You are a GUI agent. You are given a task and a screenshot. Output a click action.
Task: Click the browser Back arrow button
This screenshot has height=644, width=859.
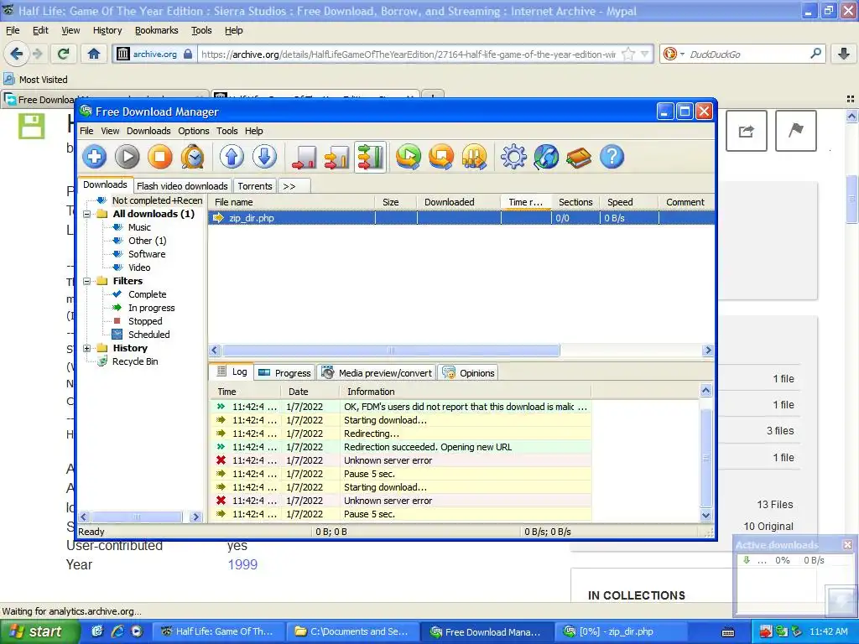(x=17, y=54)
